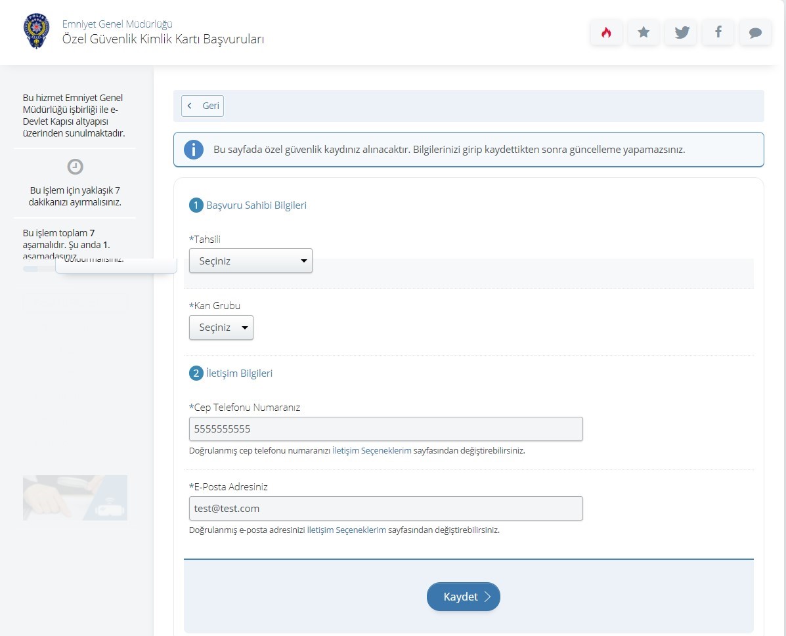Screen dimensions: 786x636
Task: Click the step progress bar in sidebar
Action: click(38, 268)
